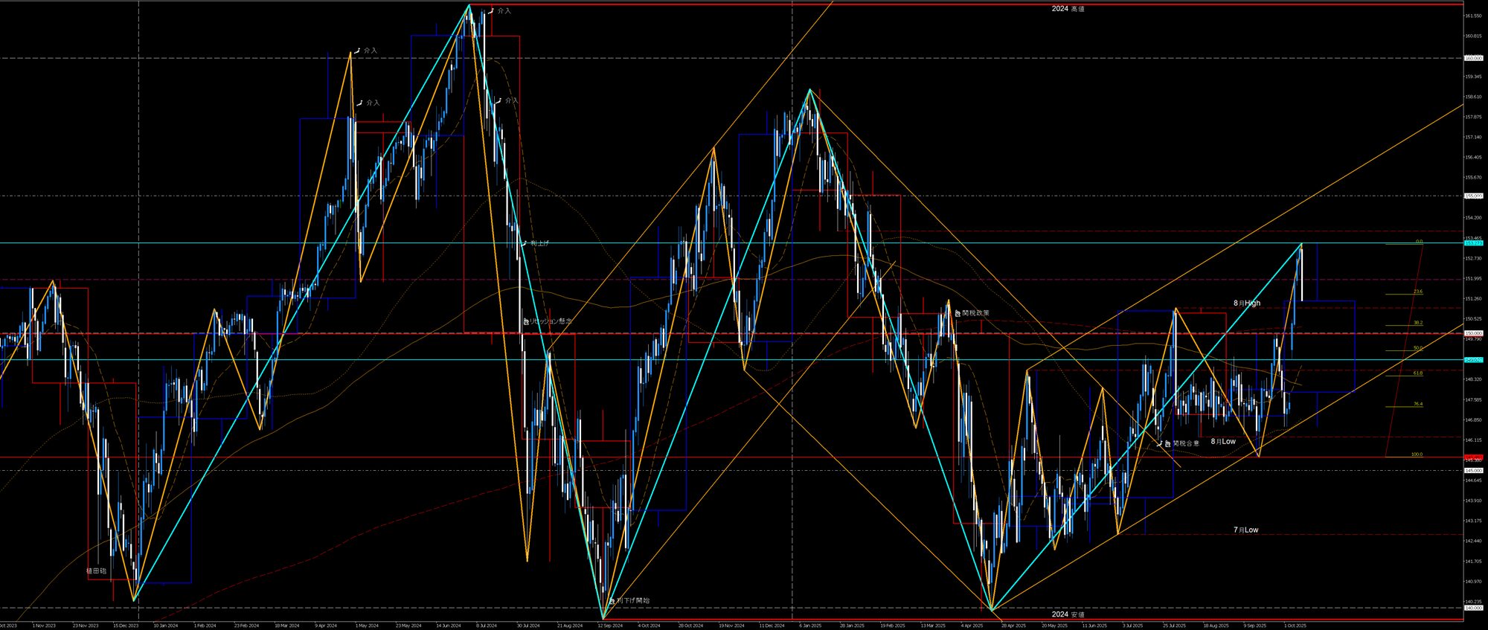This screenshot has height=630, width=1488.
Task: Click the 介入 arrow icon nearest the 2024 高値 line
Action: coord(491,11)
